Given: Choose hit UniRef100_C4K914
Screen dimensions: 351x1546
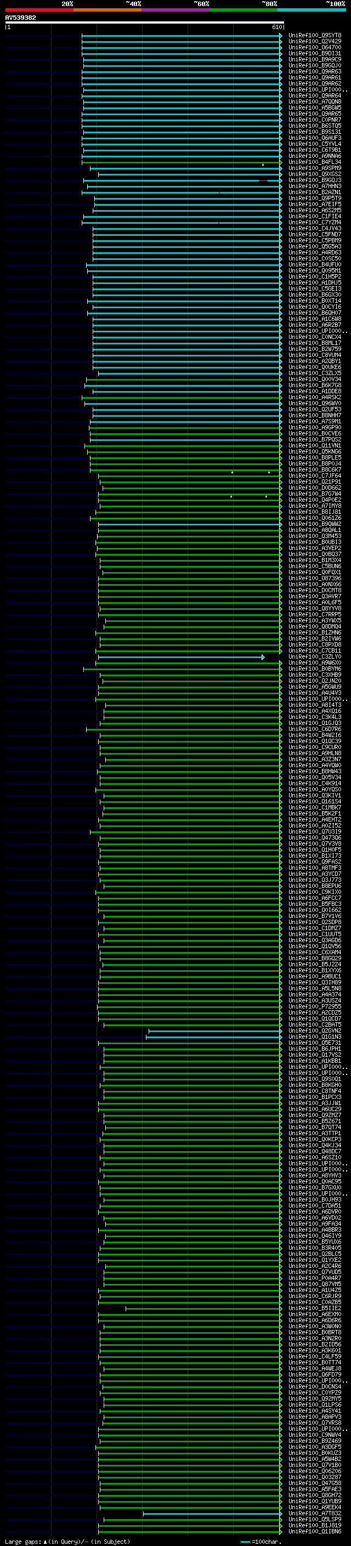Looking at the screenshot, I should click(315, 784).
